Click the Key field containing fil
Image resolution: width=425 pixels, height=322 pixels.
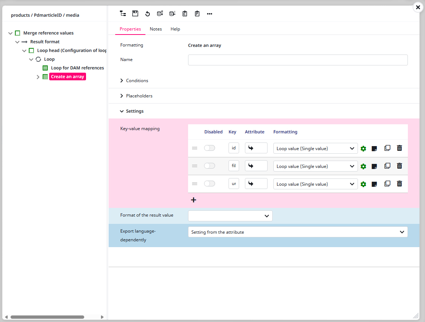(x=234, y=166)
